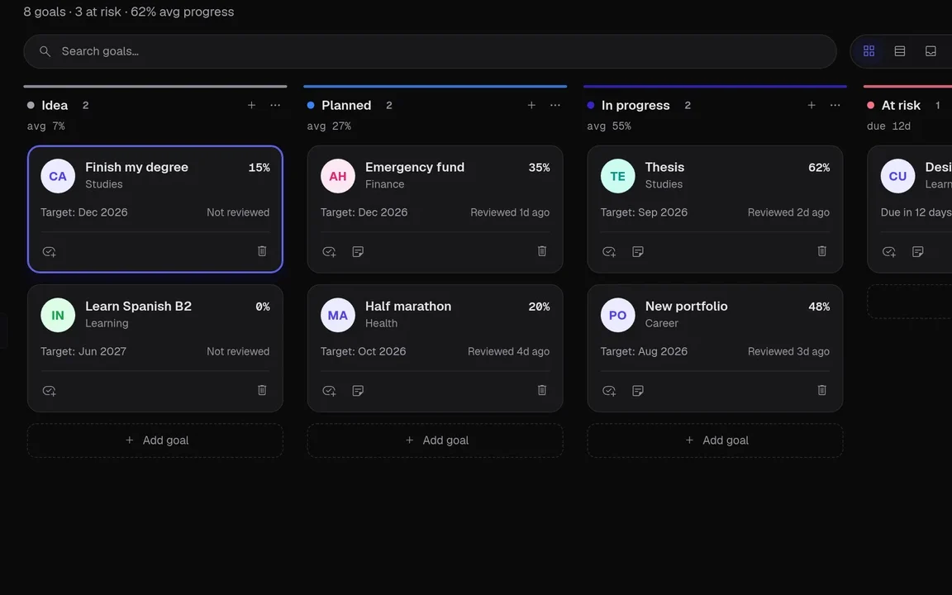Switch to table list view
Screen dimensions: 952x595
click(900, 51)
